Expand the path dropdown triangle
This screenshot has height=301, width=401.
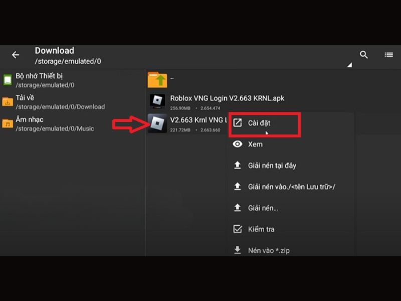(349, 65)
